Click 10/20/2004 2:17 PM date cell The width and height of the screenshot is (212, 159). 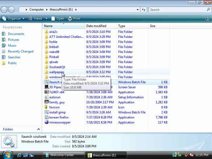click(100, 102)
